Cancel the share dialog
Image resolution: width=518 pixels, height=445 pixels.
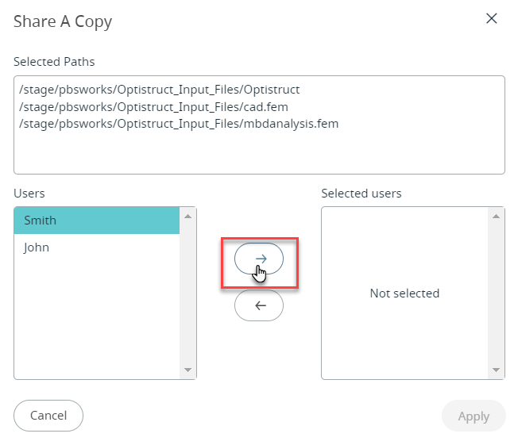(x=48, y=415)
